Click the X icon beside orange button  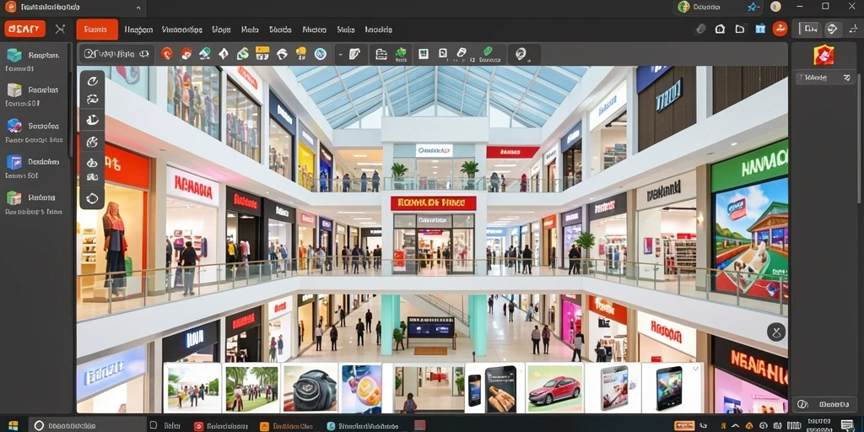coord(60,30)
